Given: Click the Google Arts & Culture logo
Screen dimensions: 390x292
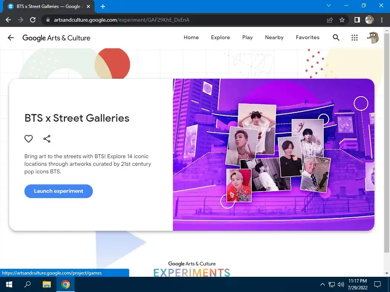Looking at the screenshot, I should tap(56, 38).
